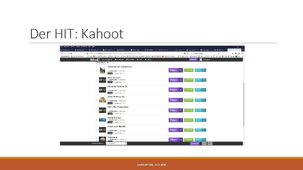The width and height of the screenshot is (303, 170).
Task: Expand the blue More dropdown for 6AC - Der Formentest
Action: [200, 110]
